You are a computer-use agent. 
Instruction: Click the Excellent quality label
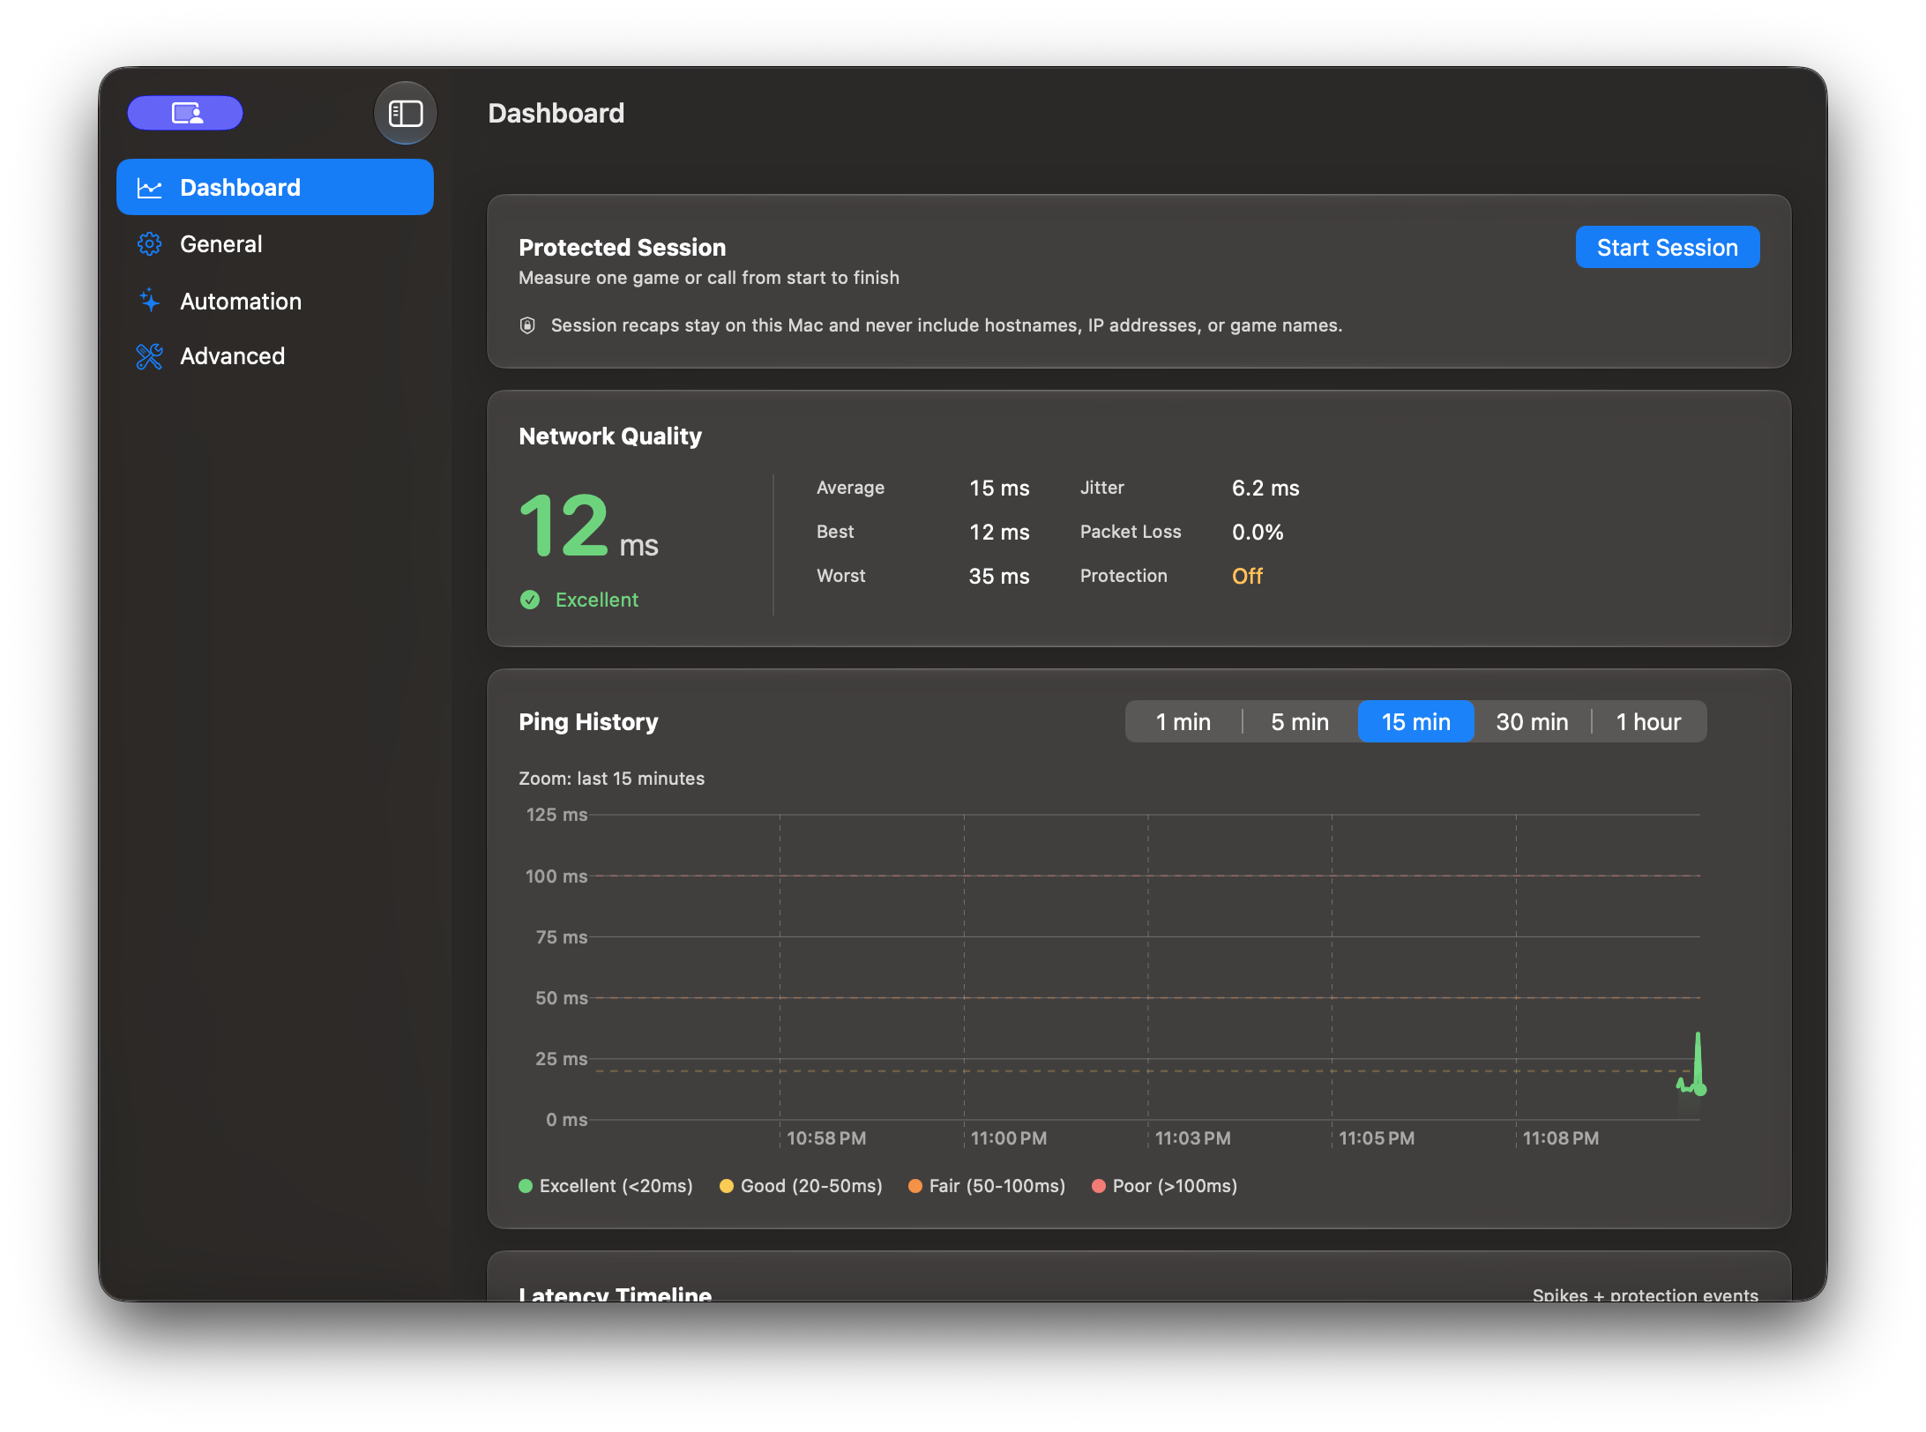pos(597,600)
